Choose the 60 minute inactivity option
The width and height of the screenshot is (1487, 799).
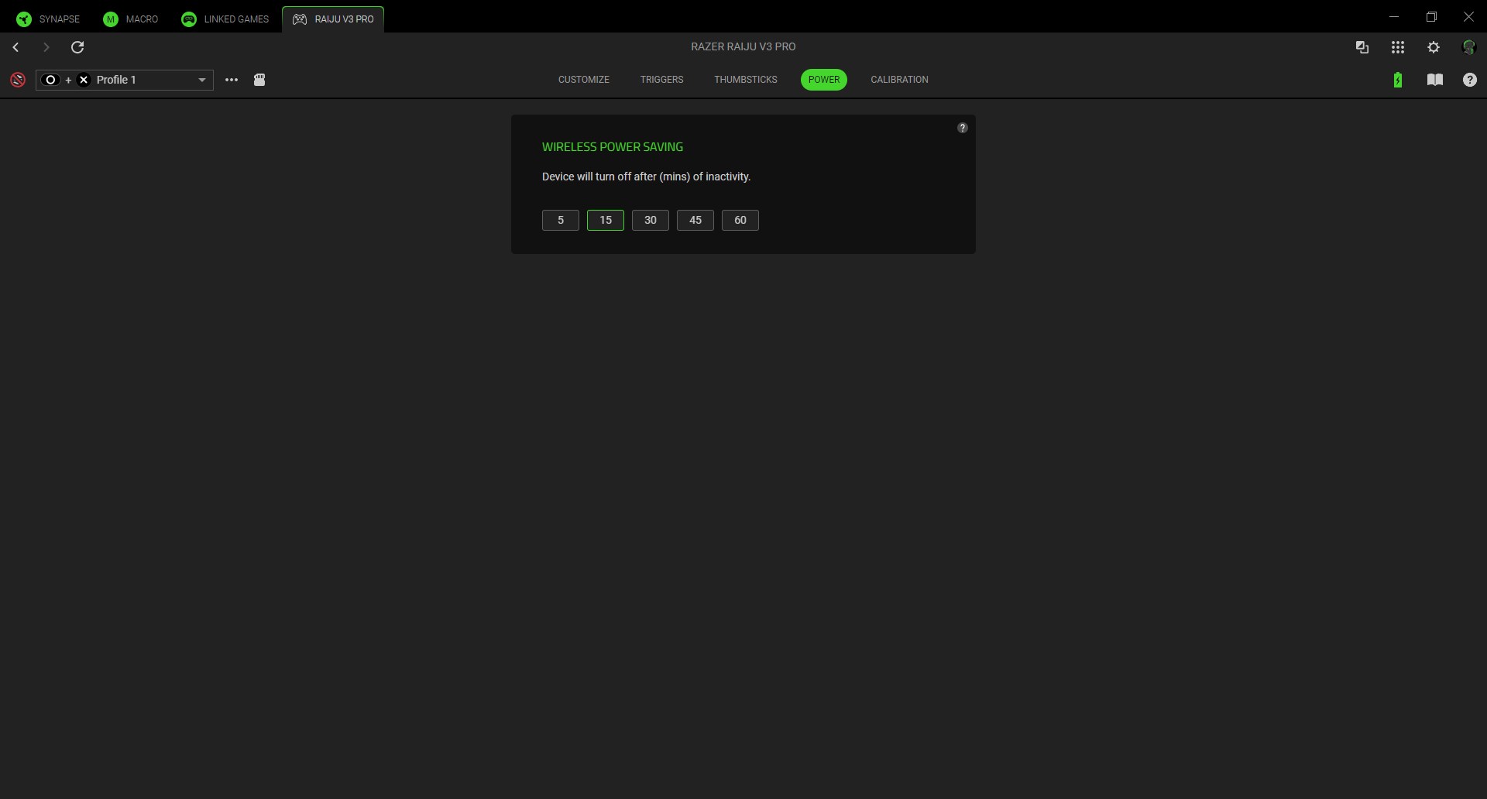click(x=740, y=221)
